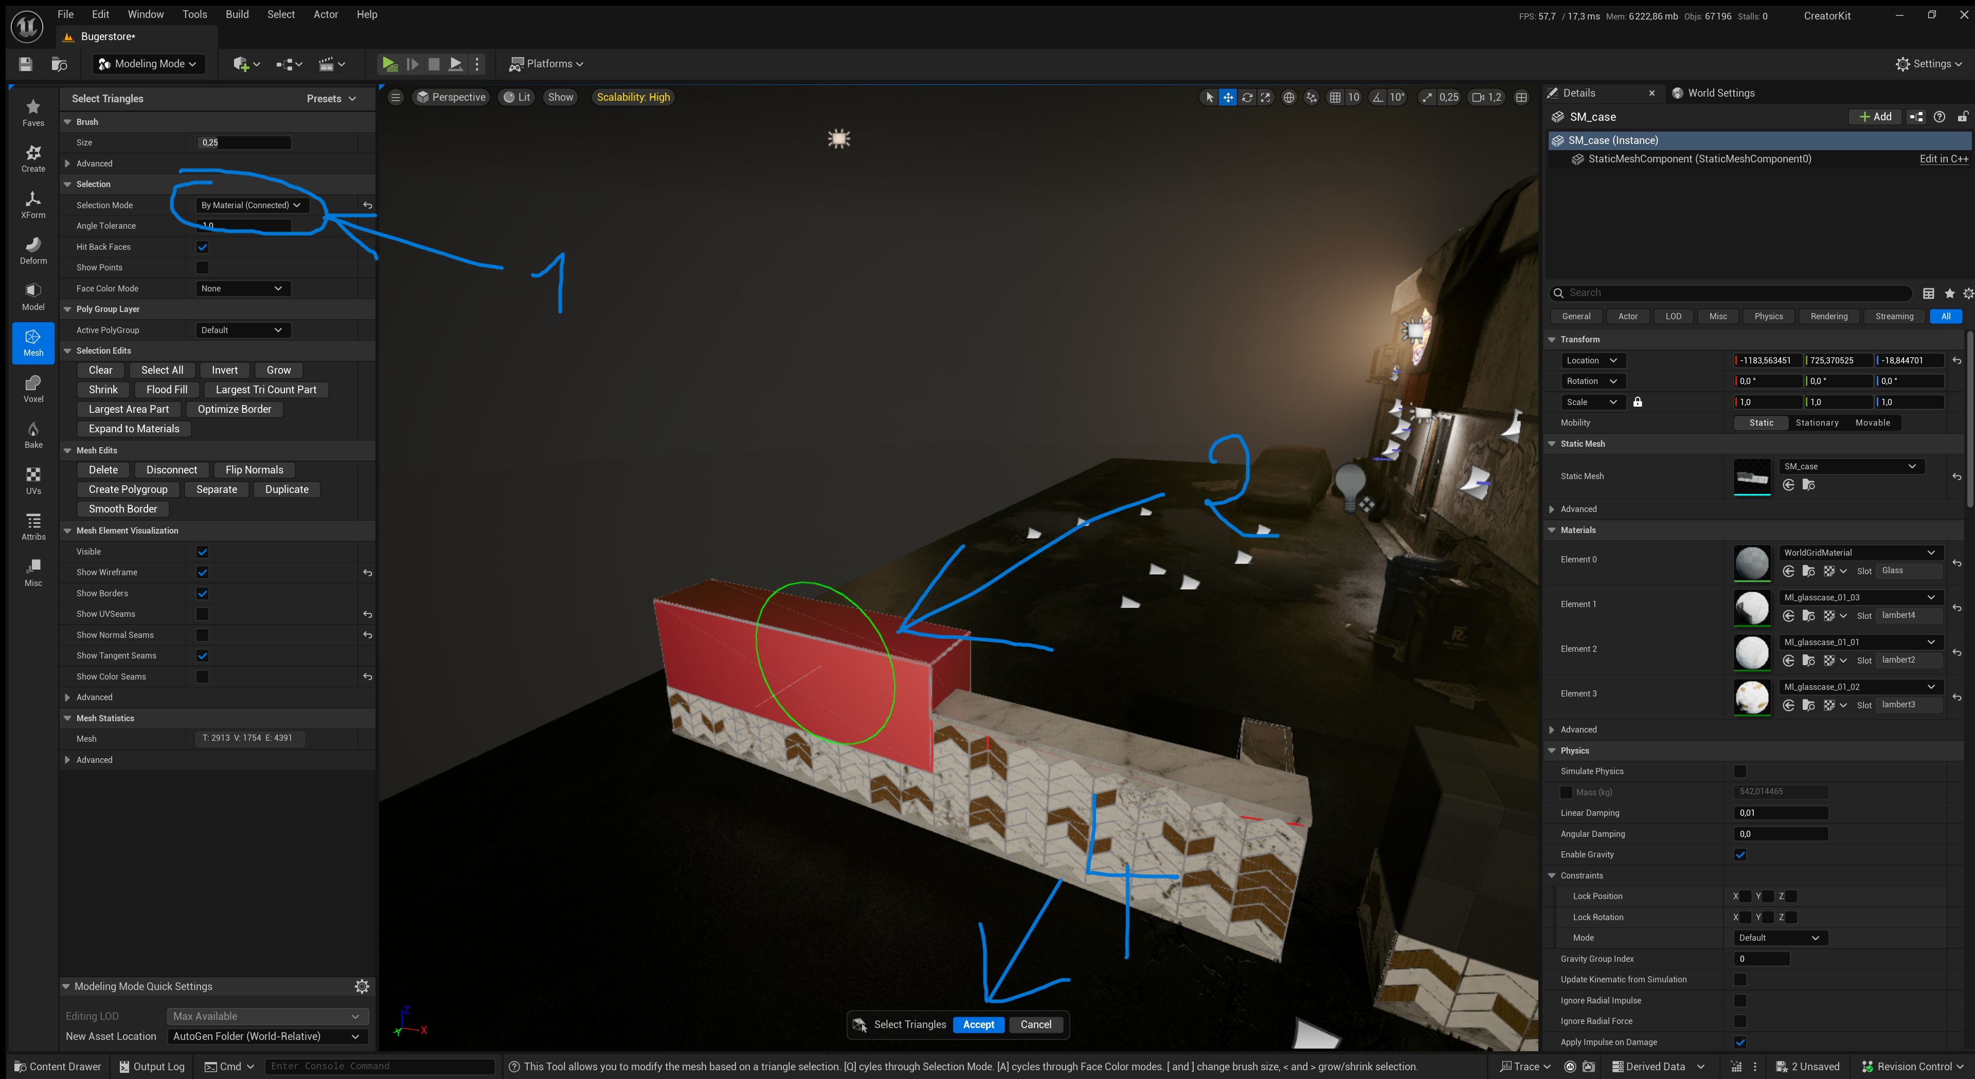The height and width of the screenshot is (1079, 1975).
Task: Open the Build menu
Action: click(237, 14)
